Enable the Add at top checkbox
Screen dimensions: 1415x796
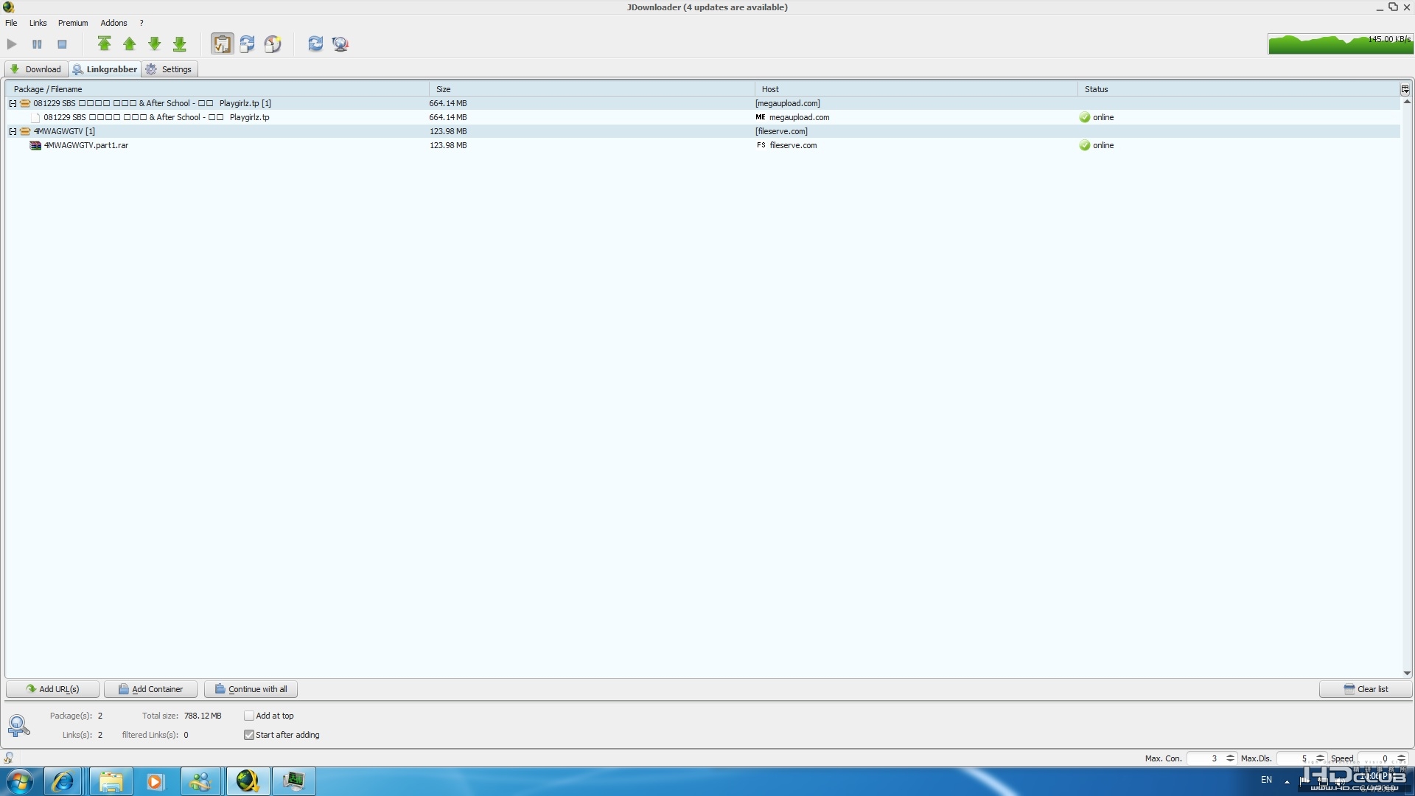(x=249, y=716)
